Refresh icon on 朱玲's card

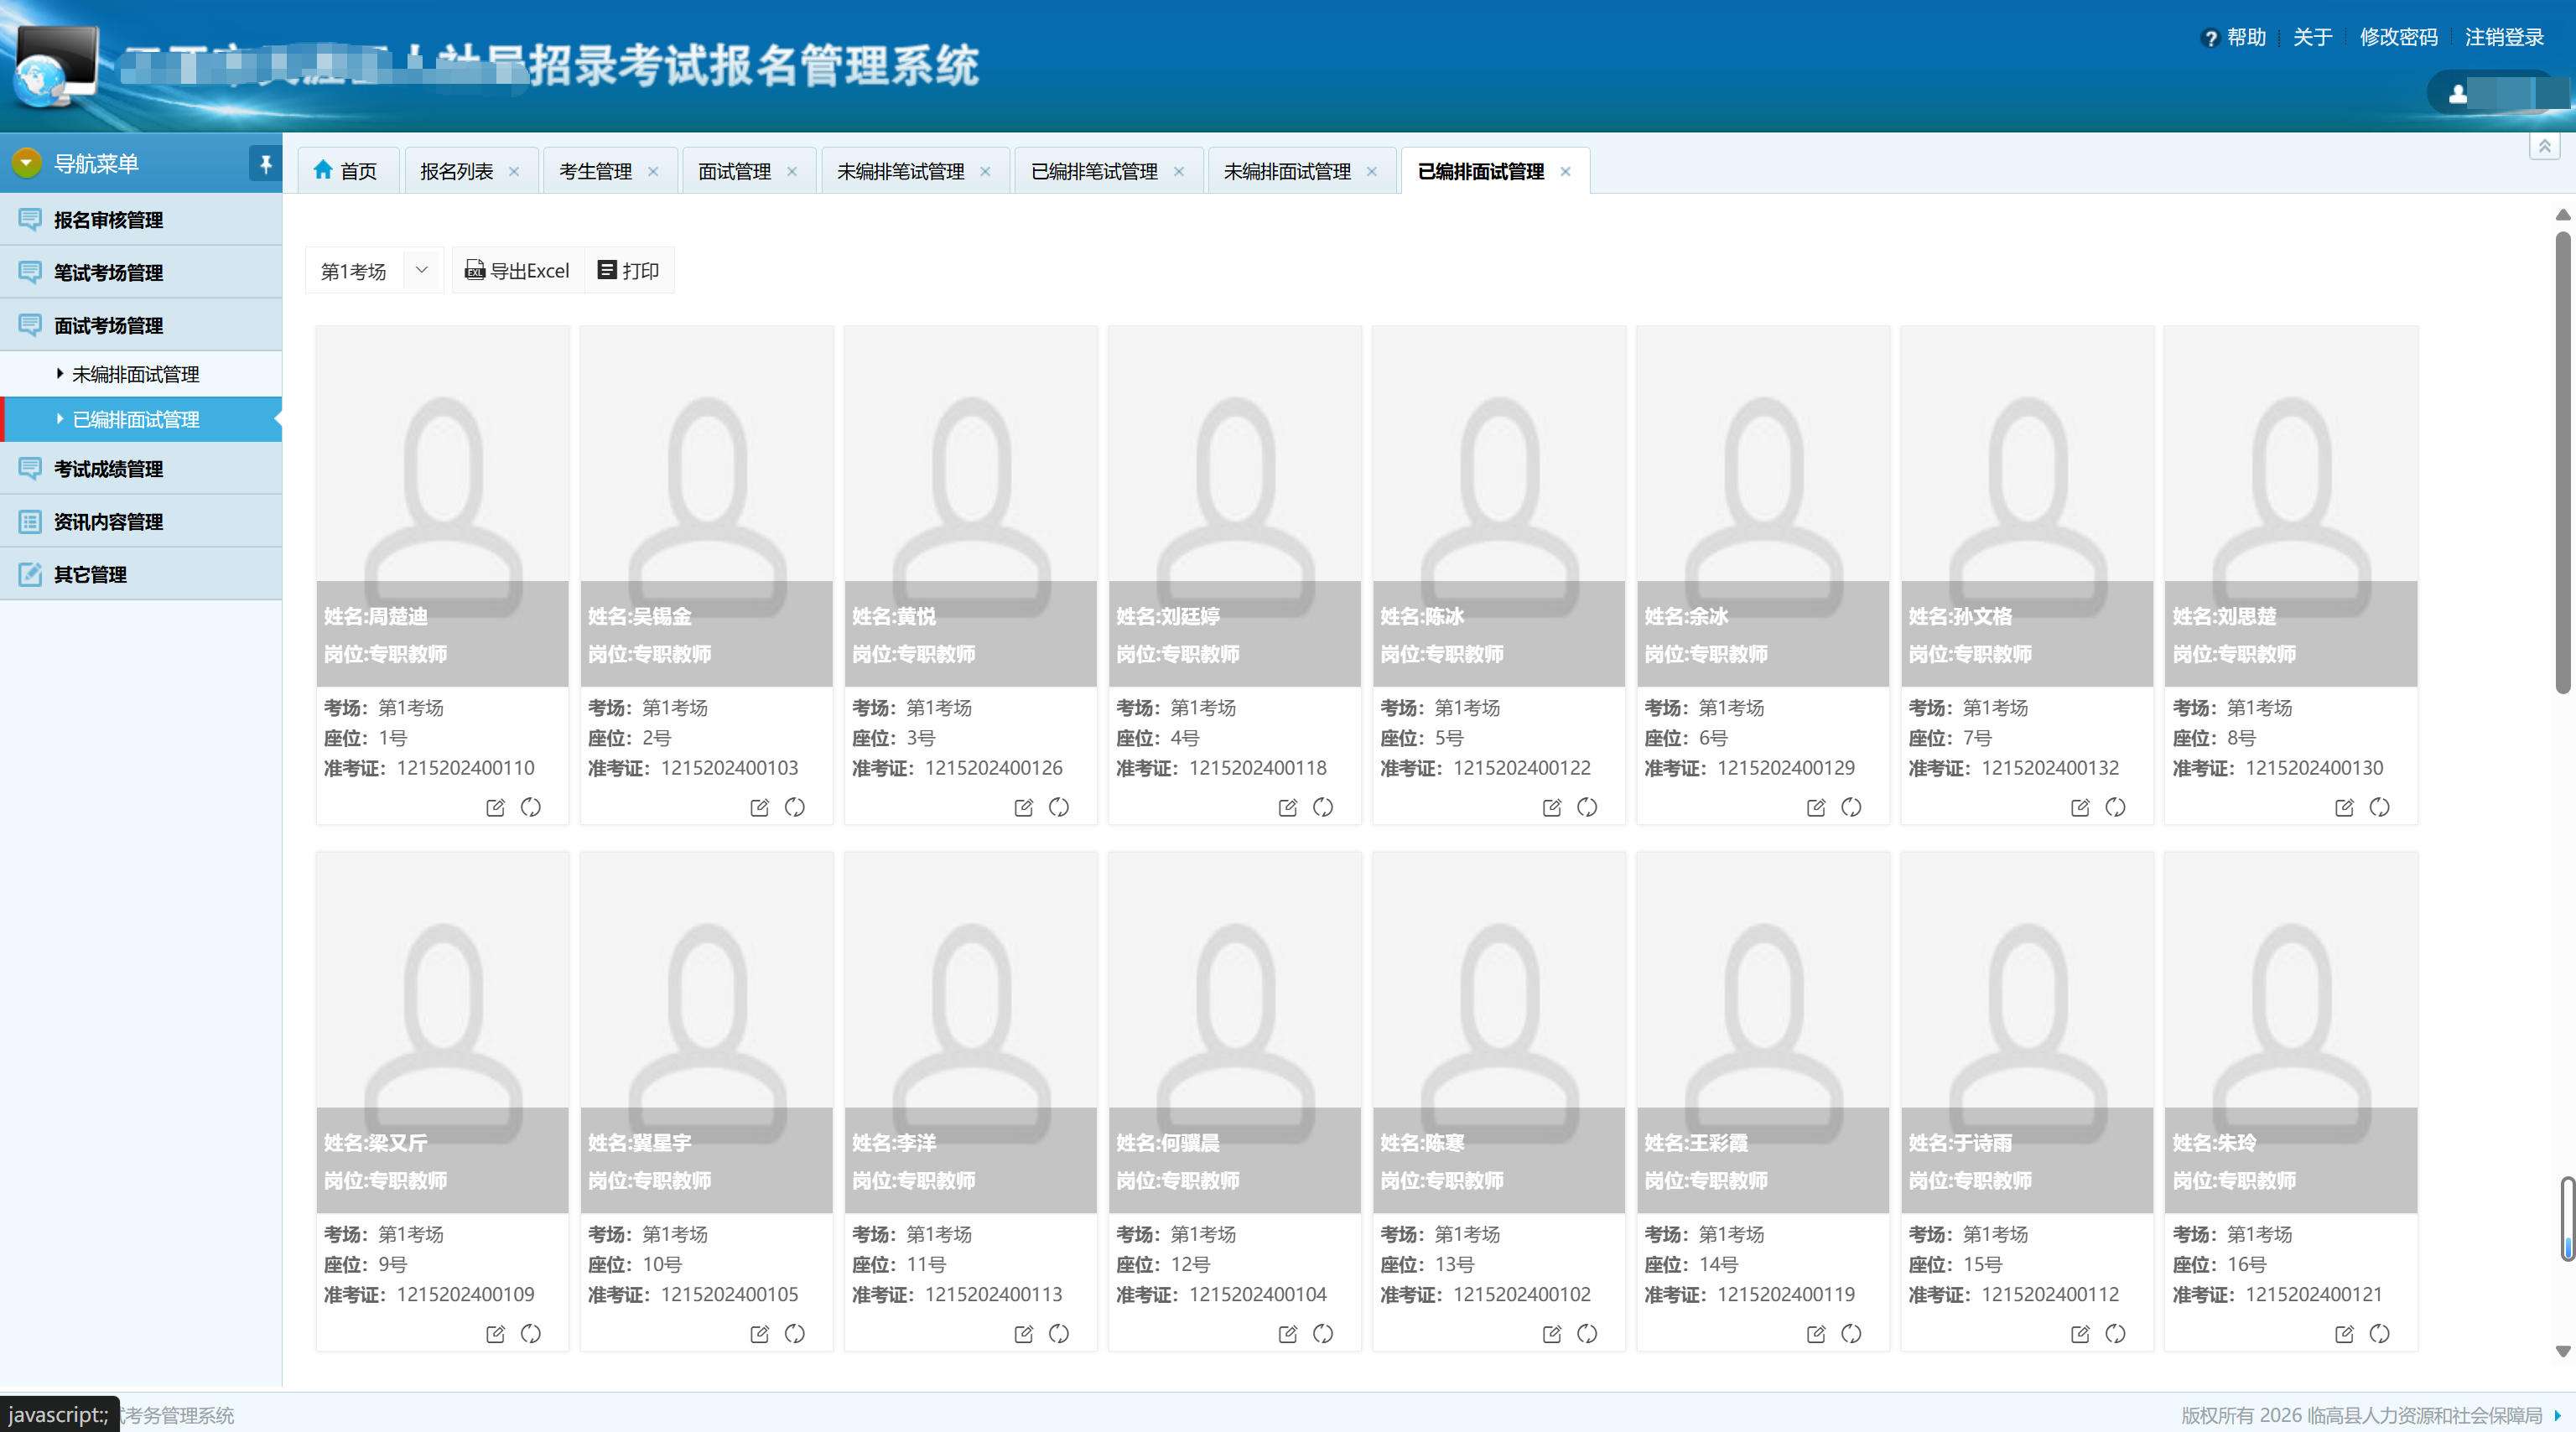coord(2379,1333)
